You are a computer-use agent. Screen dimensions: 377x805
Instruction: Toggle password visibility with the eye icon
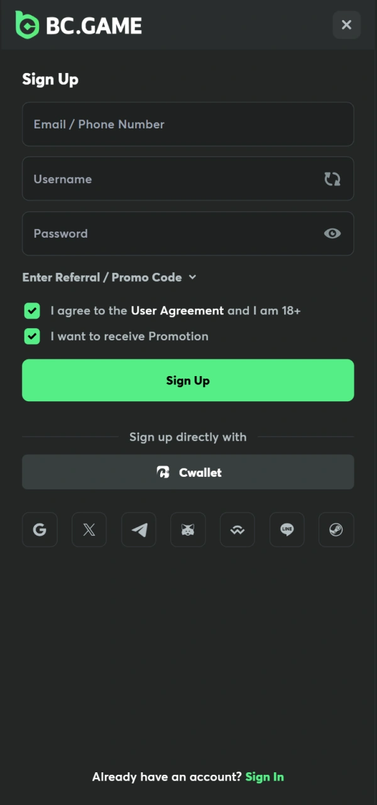(332, 233)
